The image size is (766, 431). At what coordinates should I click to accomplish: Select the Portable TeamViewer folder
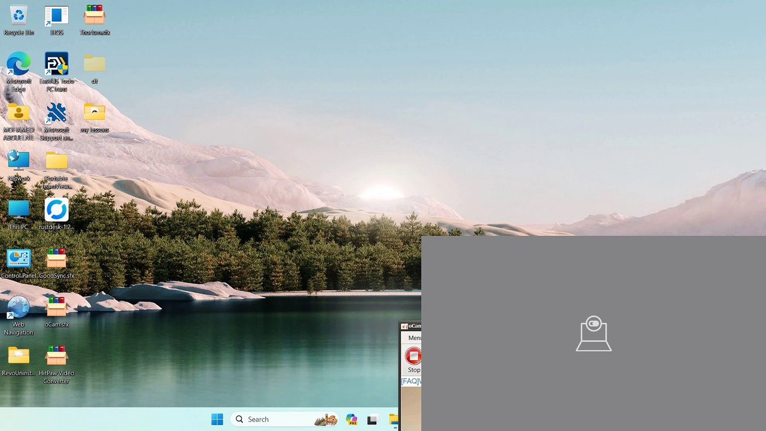coord(56,170)
